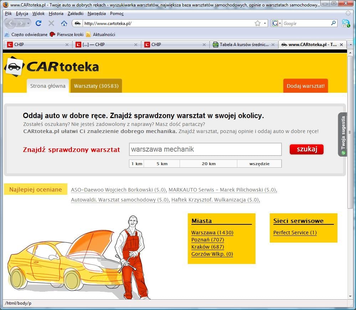The width and height of the screenshot is (356, 310).
Task: Click the warszawa mechanik search field
Action: [x=205, y=149]
